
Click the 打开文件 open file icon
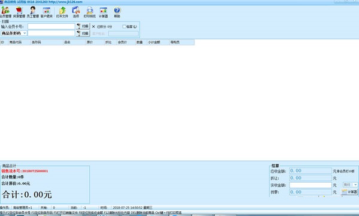tap(62, 13)
